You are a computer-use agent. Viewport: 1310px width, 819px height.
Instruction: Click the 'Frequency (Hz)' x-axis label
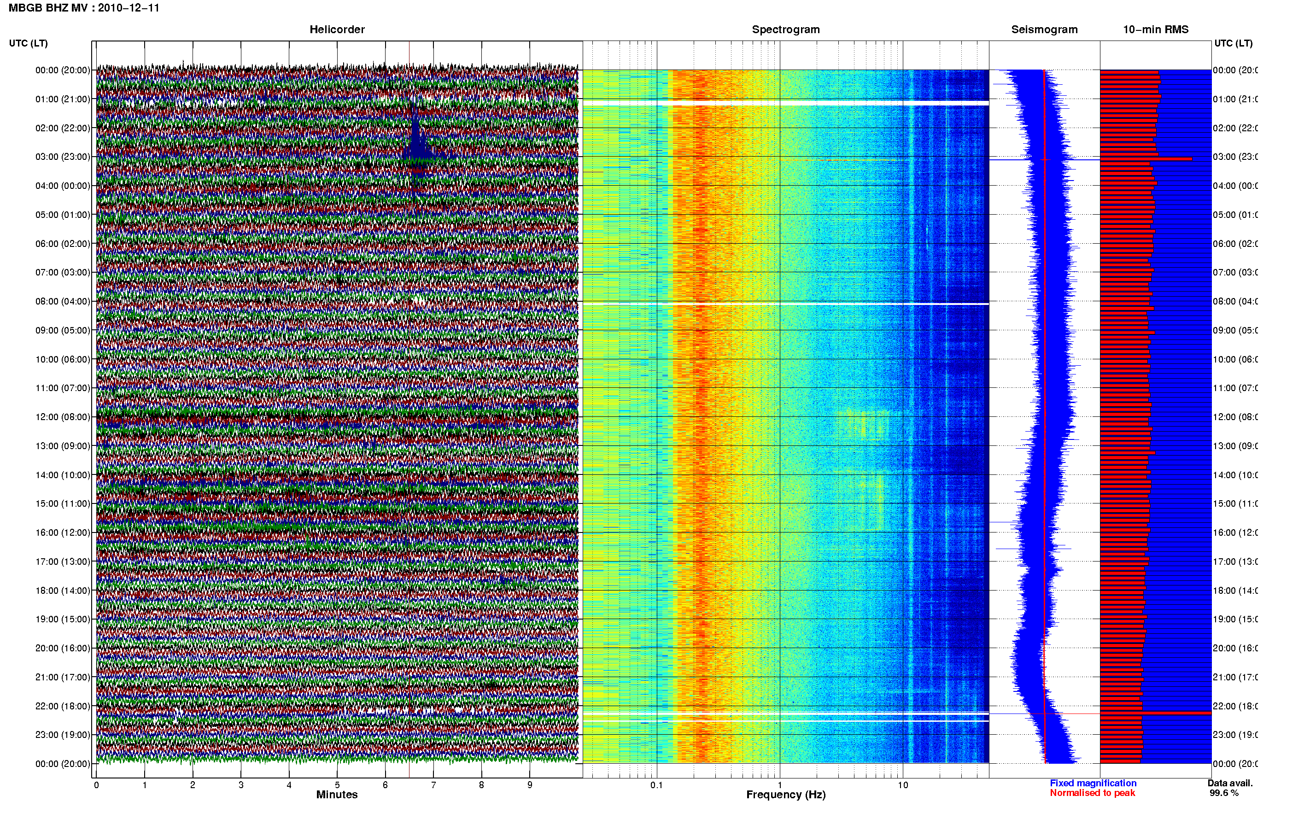coord(786,795)
